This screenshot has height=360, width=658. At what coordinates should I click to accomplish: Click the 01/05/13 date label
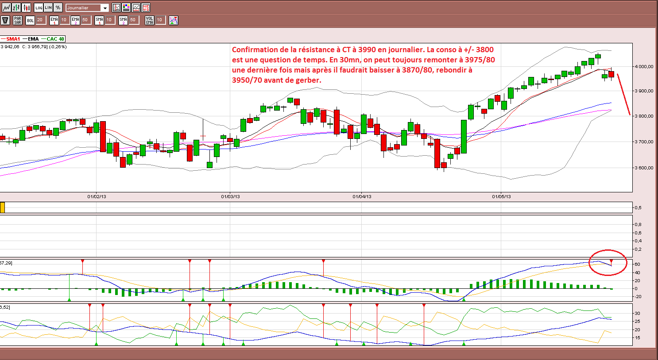tap(501, 196)
